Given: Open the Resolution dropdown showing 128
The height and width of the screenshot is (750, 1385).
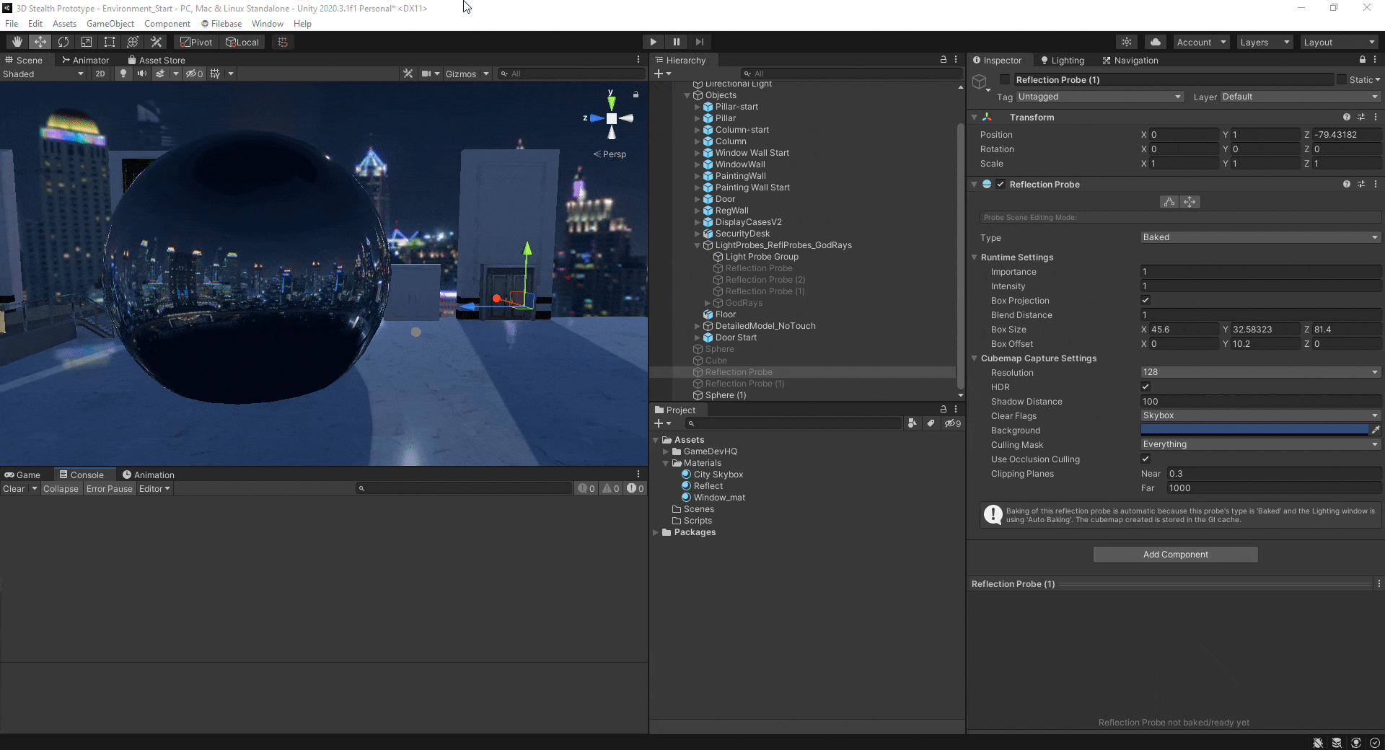Looking at the screenshot, I should pyautogui.click(x=1259, y=372).
